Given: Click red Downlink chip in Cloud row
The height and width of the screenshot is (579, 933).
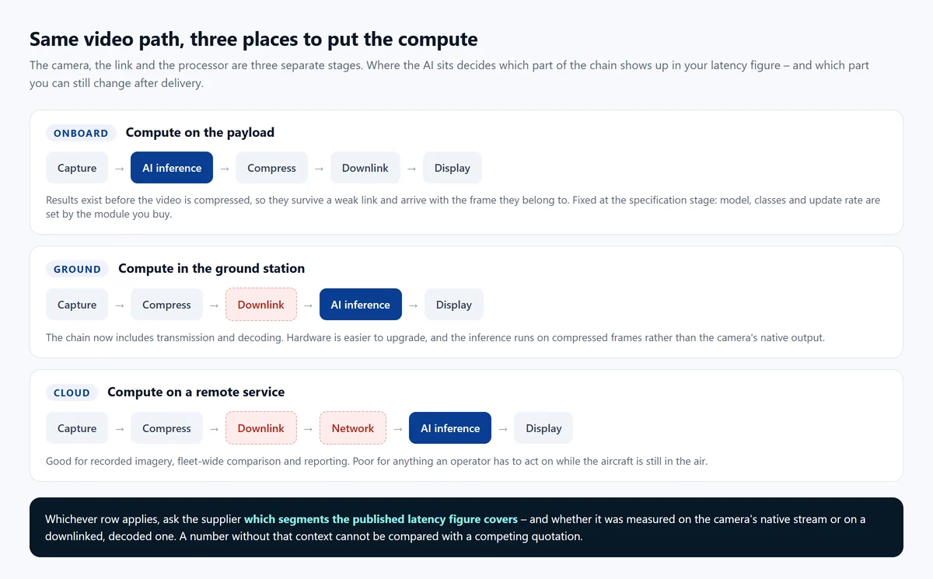Looking at the screenshot, I should pos(261,428).
